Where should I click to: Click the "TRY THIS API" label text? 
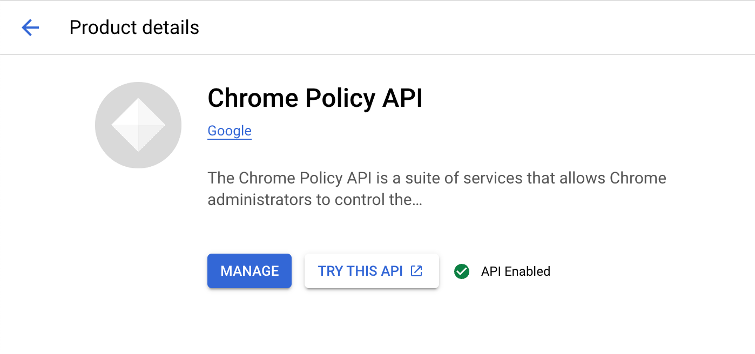[360, 271]
